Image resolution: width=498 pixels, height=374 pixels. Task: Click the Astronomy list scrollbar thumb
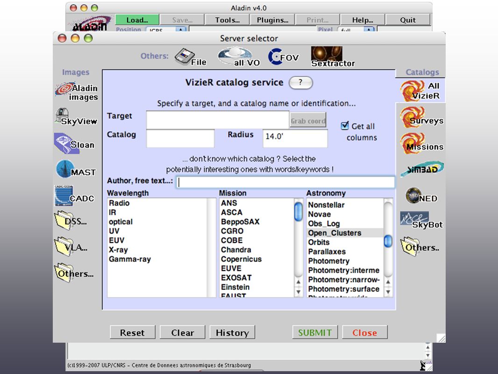pos(388,241)
